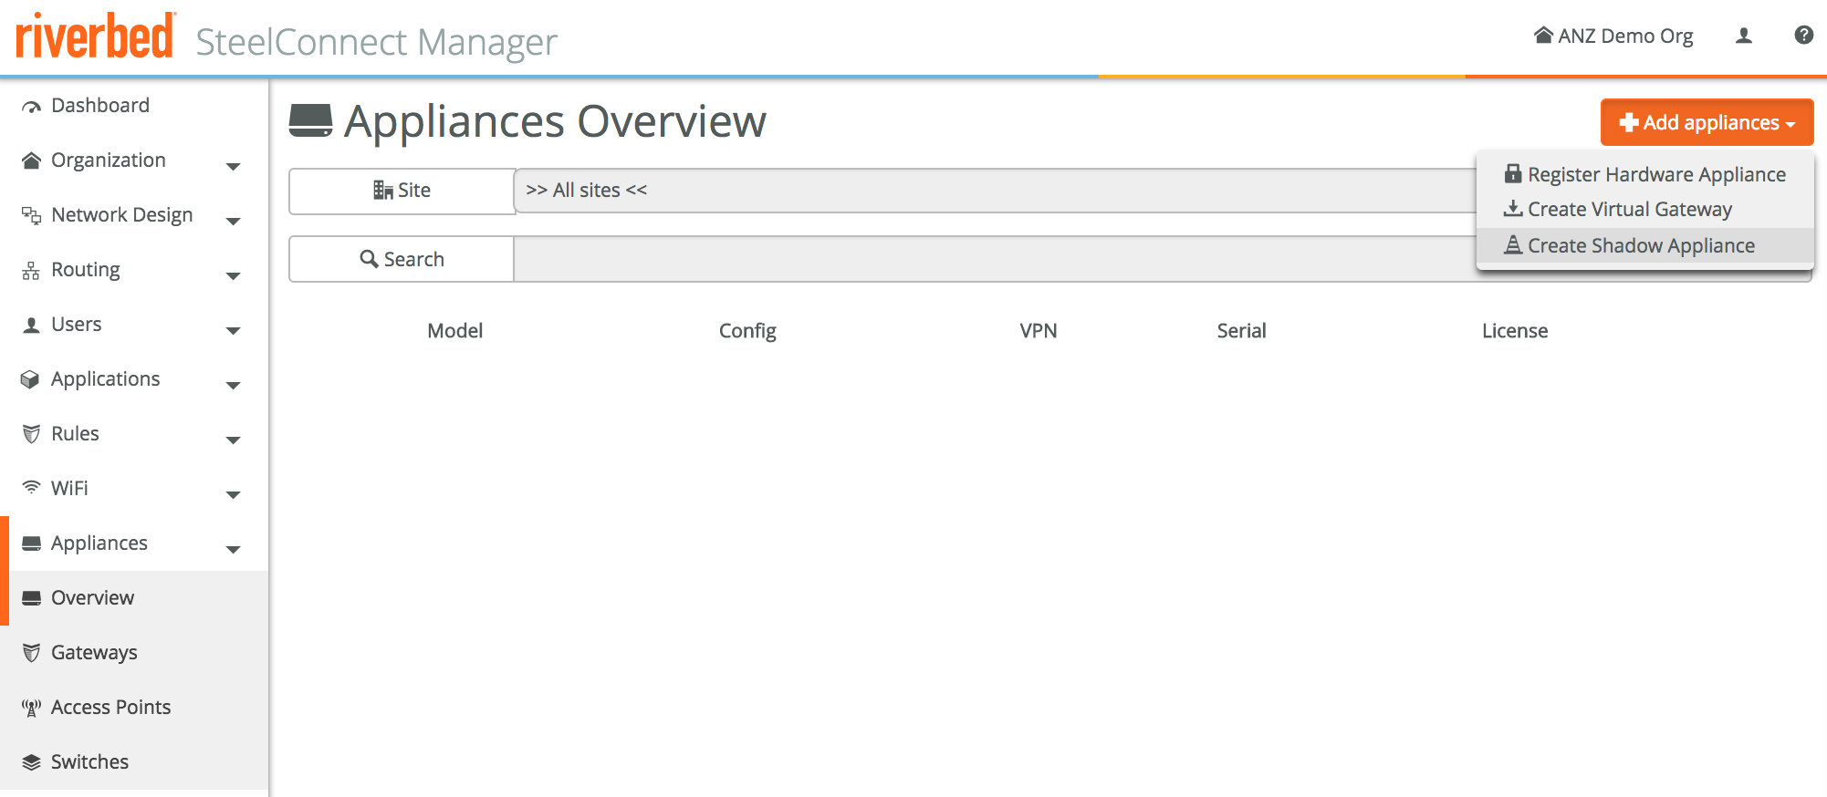Click the Users person icon in sidebar
The height and width of the screenshot is (797, 1827).
coord(32,325)
